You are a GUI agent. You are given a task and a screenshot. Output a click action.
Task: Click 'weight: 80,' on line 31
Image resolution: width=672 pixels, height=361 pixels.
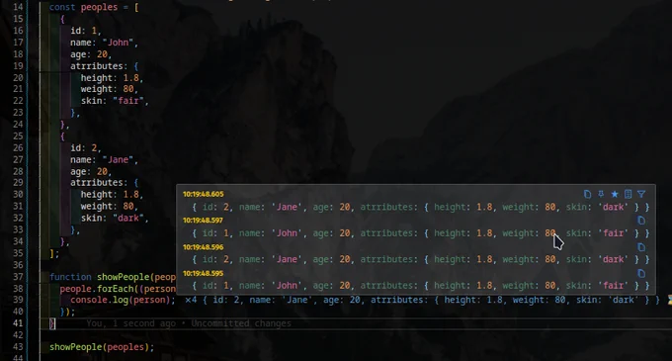[110, 207]
